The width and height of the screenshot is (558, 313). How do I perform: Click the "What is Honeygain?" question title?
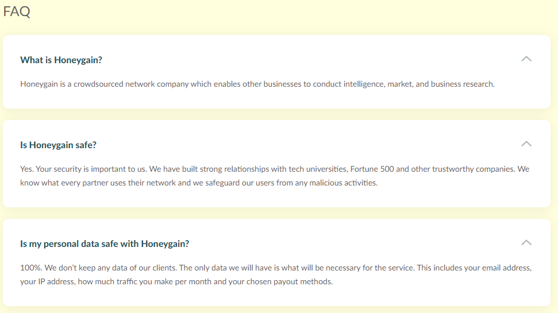pos(61,60)
